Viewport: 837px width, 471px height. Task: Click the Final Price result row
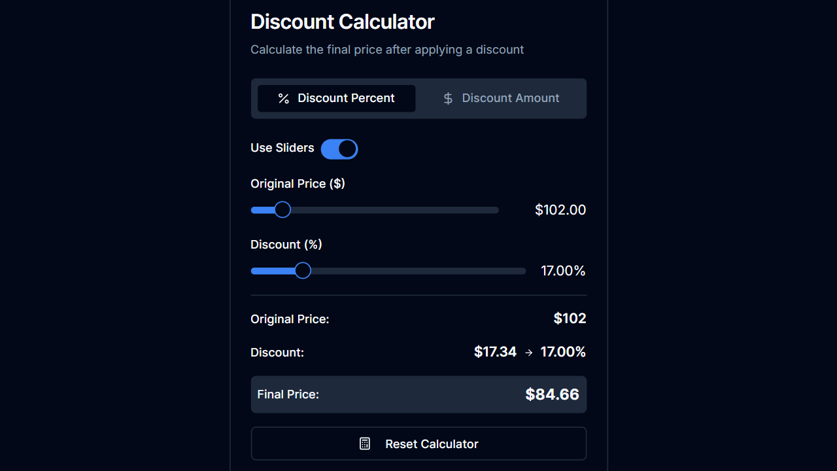point(418,394)
